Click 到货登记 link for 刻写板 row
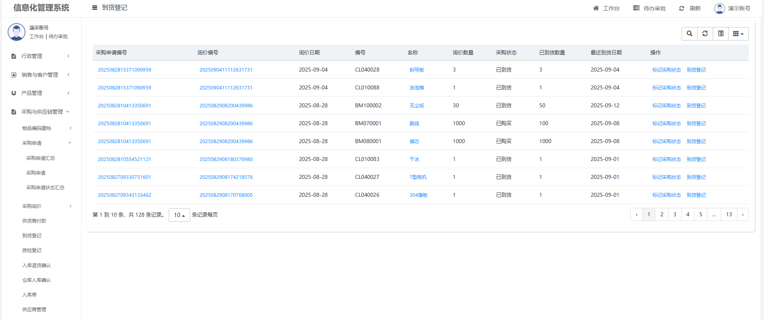 pyautogui.click(x=696, y=70)
